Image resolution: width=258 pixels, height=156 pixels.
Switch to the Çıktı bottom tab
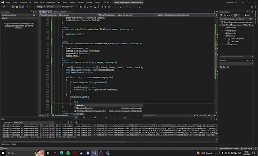(x=14, y=144)
